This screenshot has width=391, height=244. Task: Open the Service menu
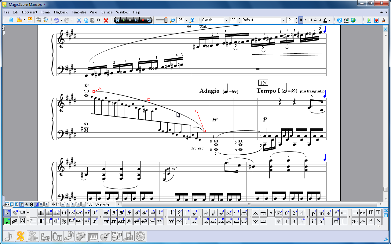(x=107, y=12)
